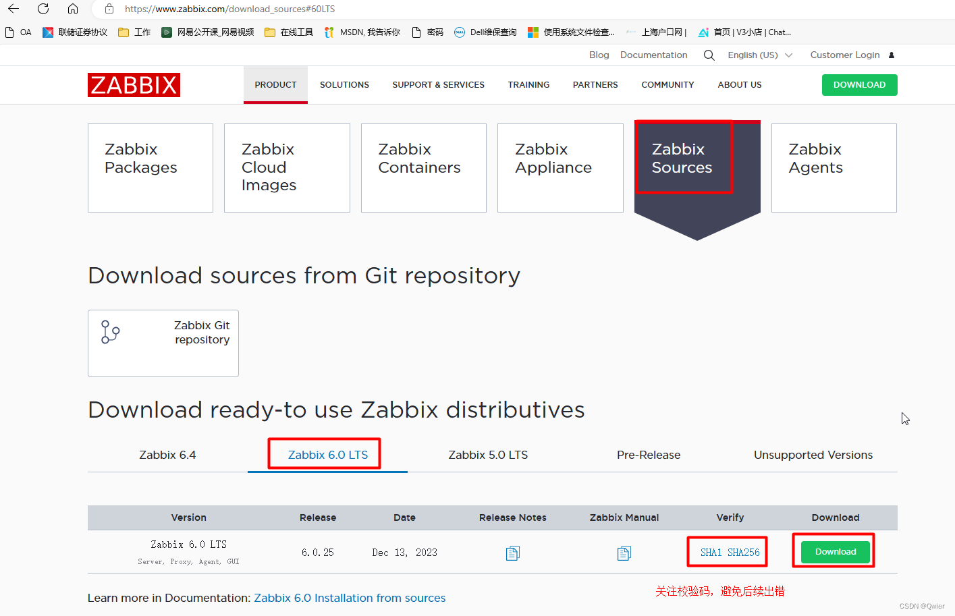The width and height of the screenshot is (955, 616).
Task: Open the Release Notes document icon
Action: [x=513, y=553]
